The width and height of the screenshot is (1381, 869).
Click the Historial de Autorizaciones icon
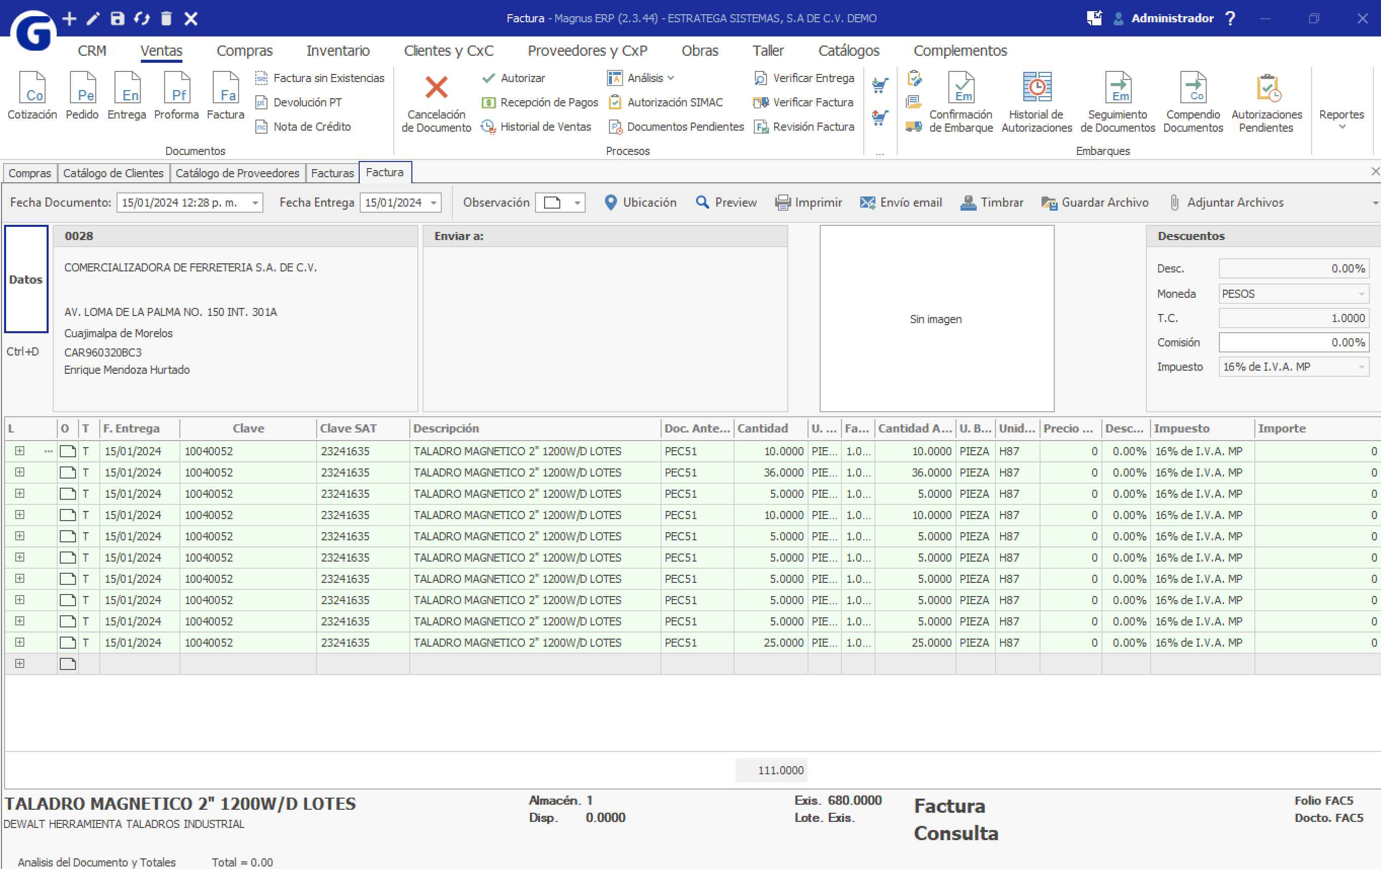point(1037,88)
